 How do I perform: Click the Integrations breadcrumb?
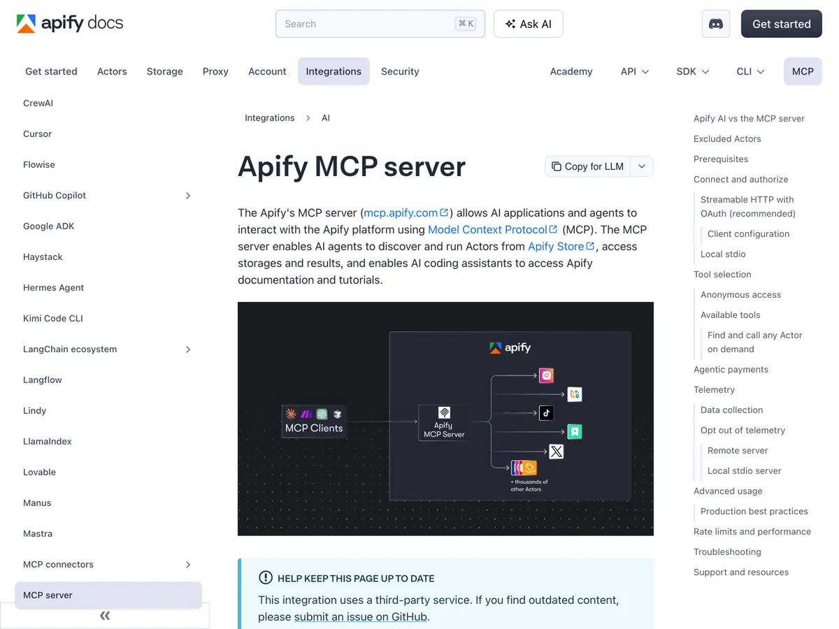(270, 118)
